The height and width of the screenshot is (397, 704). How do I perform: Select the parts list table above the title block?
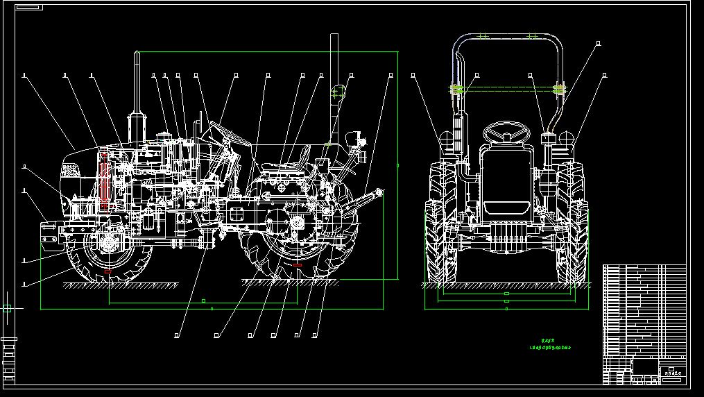point(644,310)
